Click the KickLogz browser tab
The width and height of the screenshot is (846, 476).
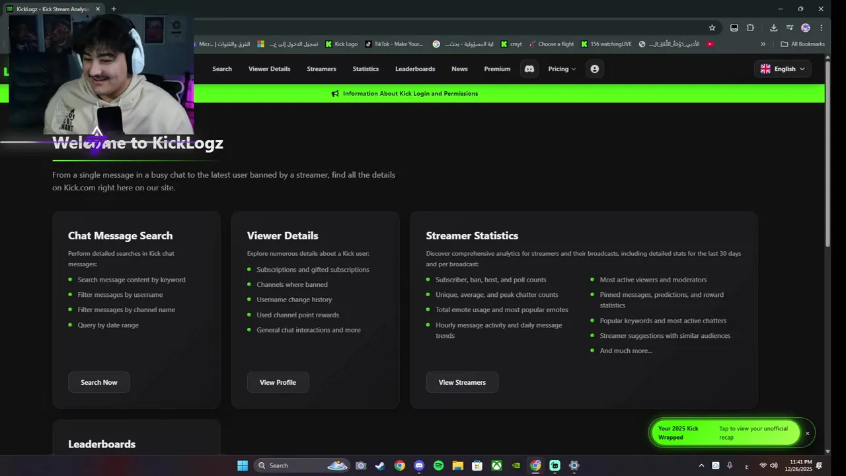click(53, 9)
